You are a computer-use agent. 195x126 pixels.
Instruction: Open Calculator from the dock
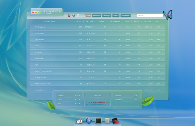pyautogui.click(x=107, y=121)
